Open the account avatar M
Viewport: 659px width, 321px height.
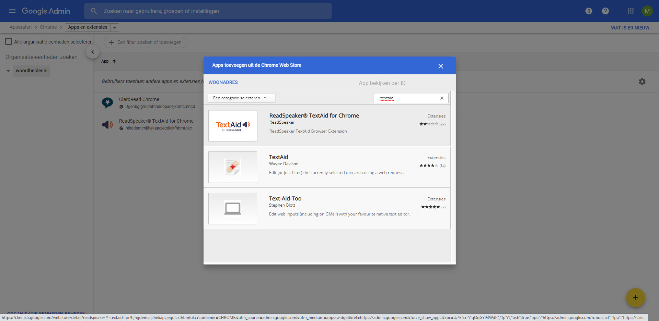pyautogui.click(x=647, y=11)
